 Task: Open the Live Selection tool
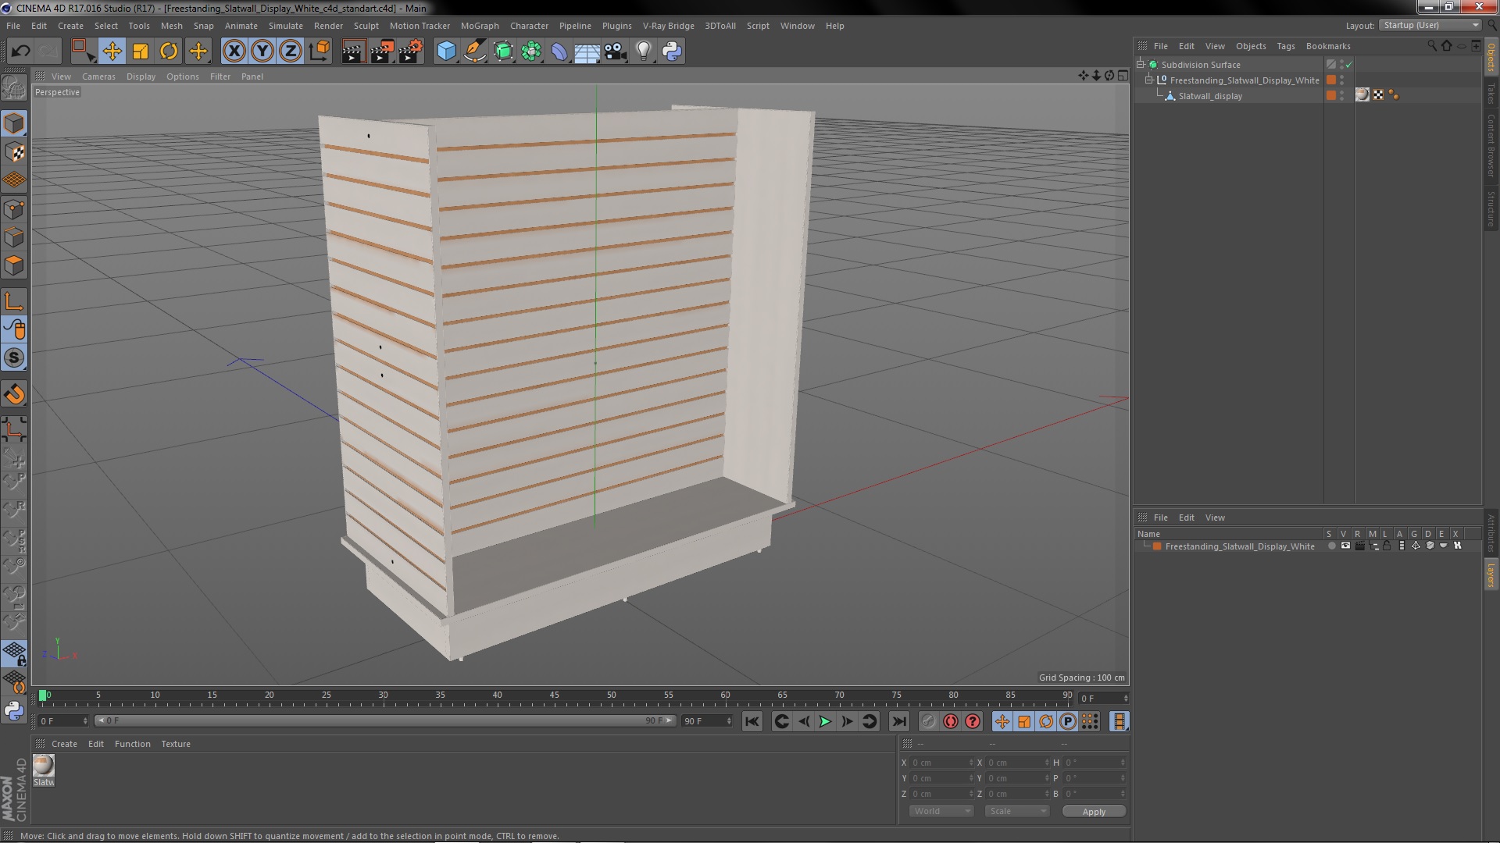(82, 52)
